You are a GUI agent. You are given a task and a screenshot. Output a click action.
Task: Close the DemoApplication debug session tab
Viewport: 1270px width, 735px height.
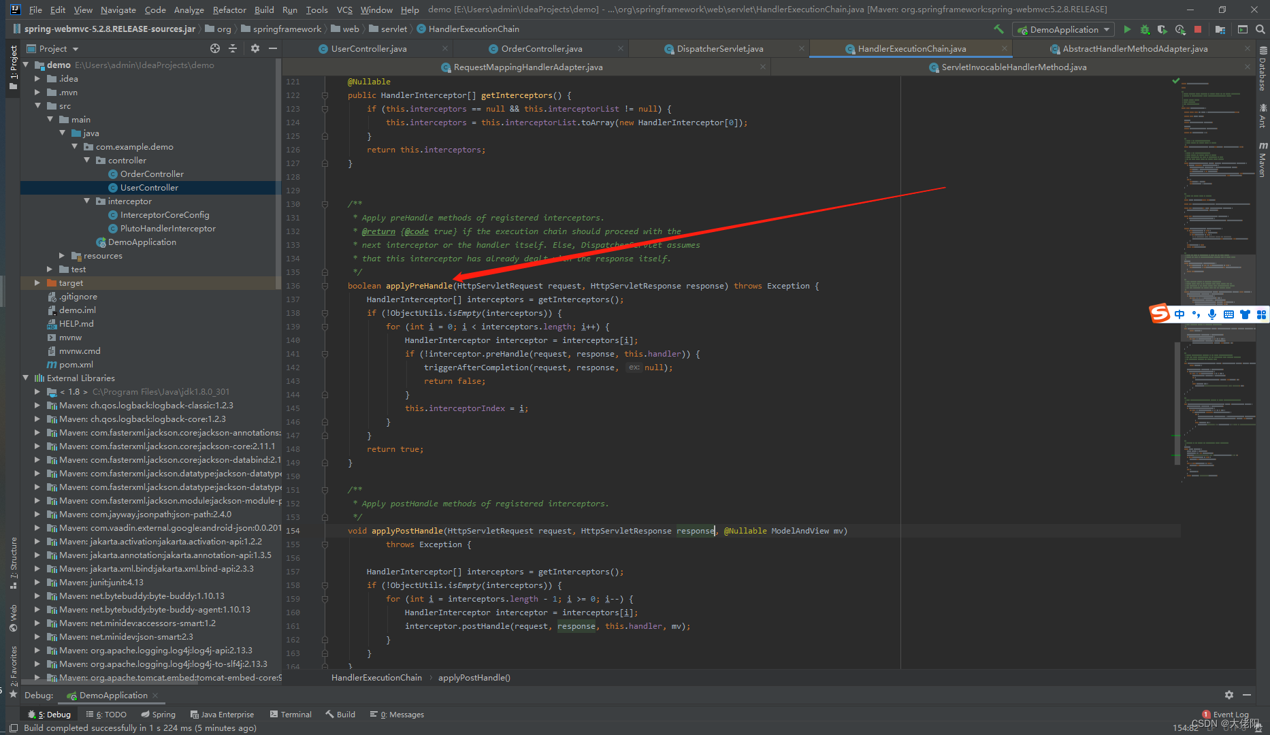155,695
